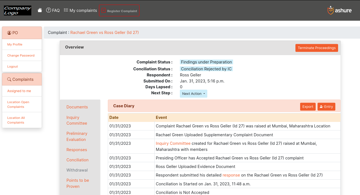
Task: Select 'Findings under Preparation' status text
Action: click(206, 62)
